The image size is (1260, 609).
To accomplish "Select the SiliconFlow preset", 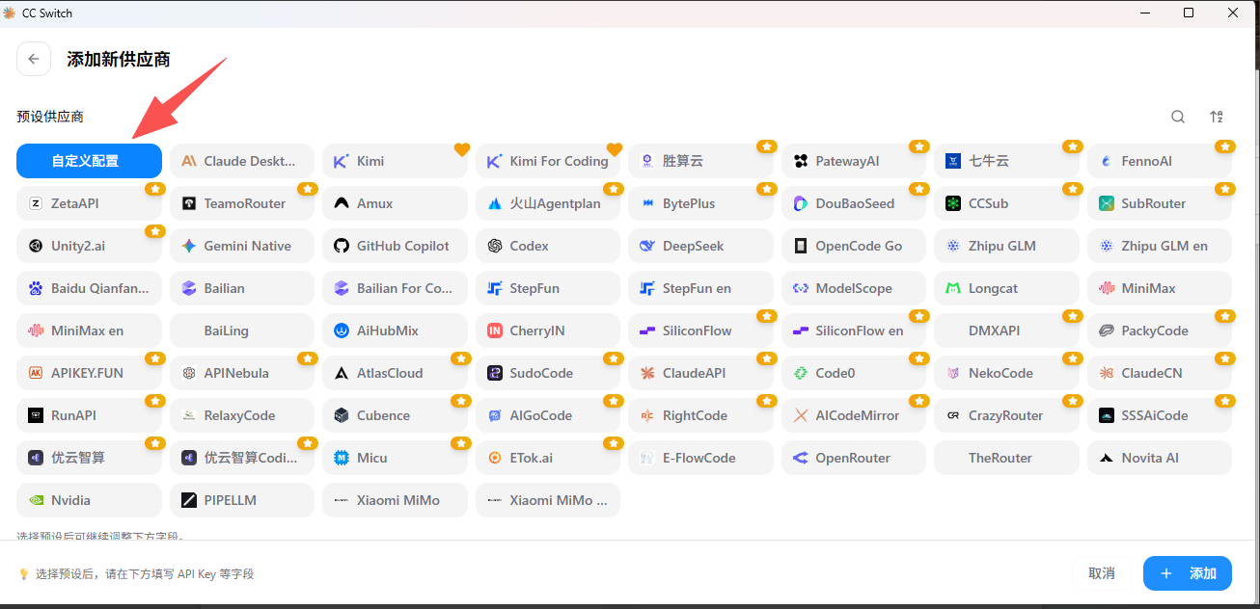I will [700, 331].
